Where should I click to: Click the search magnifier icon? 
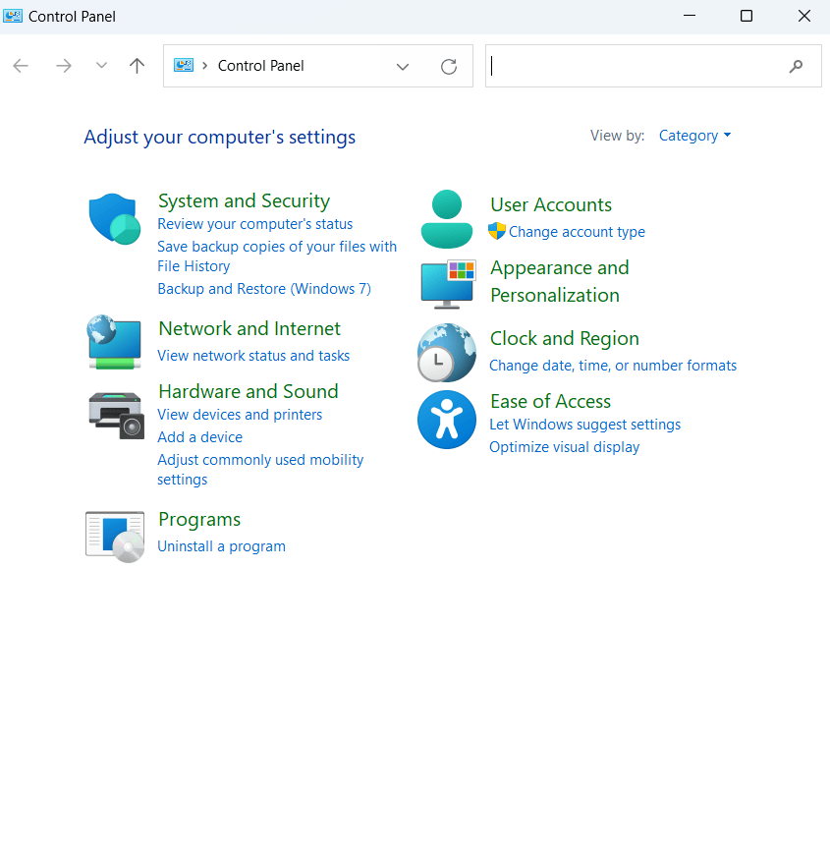tap(796, 66)
